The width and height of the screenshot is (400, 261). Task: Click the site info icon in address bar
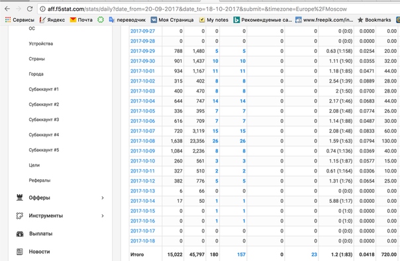[42, 9]
